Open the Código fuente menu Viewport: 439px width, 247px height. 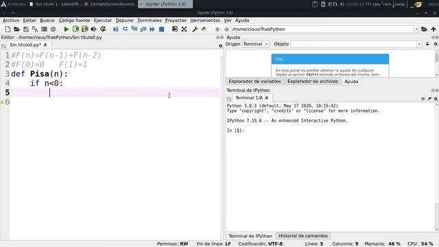click(74, 21)
